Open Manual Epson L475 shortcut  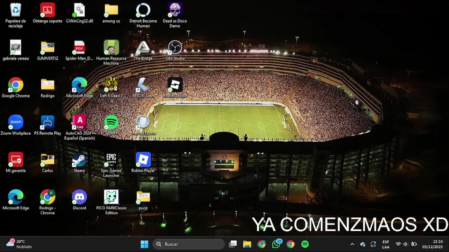tap(143, 127)
